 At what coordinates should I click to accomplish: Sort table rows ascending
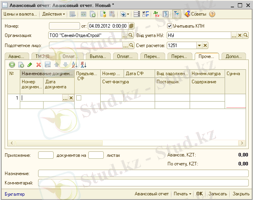point(75,65)
